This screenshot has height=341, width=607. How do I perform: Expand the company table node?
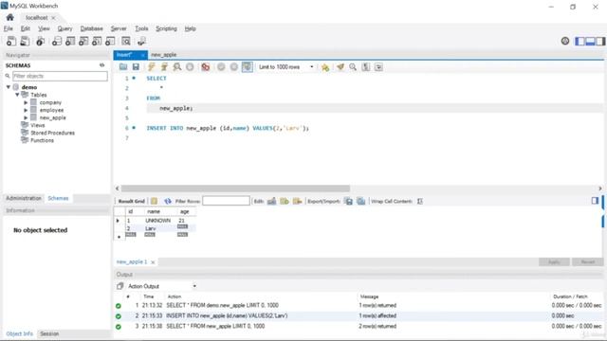(26, 102)
